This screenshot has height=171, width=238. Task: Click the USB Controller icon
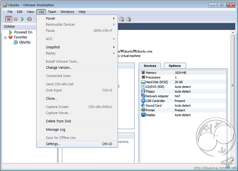pyautogui.click(x=143, y=101)
